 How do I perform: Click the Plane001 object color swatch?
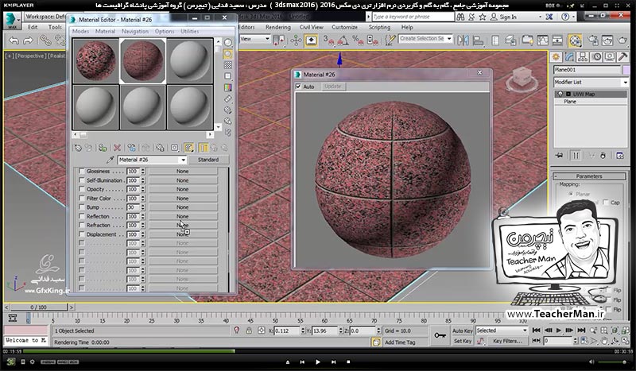[626, 70]
